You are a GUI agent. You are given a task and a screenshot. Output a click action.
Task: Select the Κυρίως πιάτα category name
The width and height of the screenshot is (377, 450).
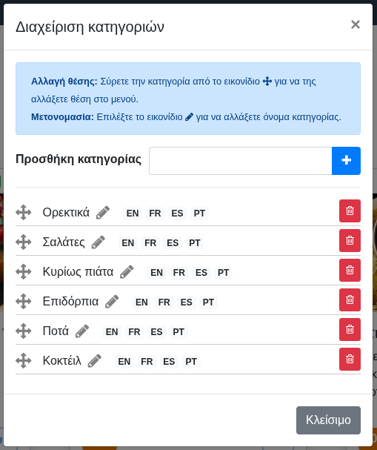pyautogui.click(x=78, y=271)
